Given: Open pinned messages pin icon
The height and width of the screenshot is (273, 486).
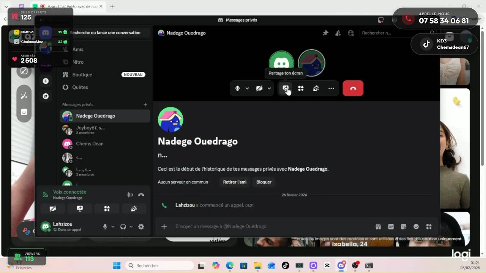Looking at the screenshot, I should point(325,33).
